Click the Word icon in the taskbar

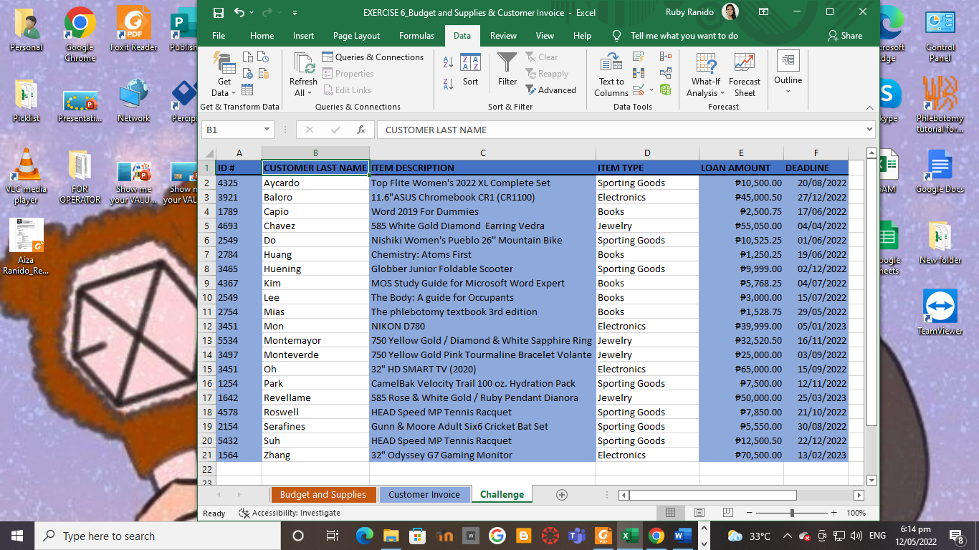click(682, 536)
